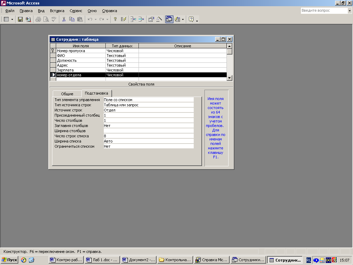Save the table with floppy disk icon
Image resolution: width=353 pixels, height=265 pixels.
[20, 19]
